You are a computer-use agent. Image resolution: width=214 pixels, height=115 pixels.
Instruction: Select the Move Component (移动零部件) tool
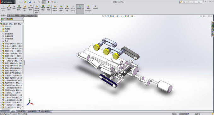click(31, 8)
